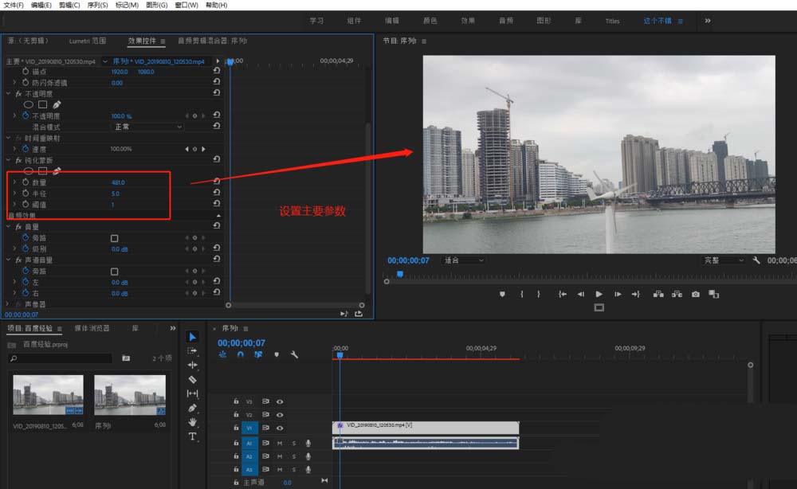Viewport: 797px width, 489px height.
Task: Open the Program monitor wrench settings
Action: (756, 260)
